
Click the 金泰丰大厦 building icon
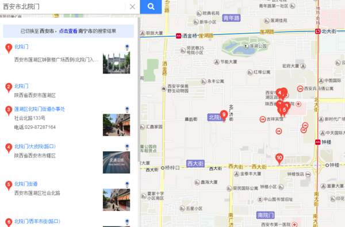(x=236, y=174)
